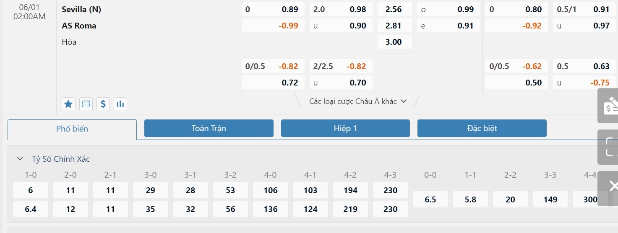Open the bar chart statistics icon
The image size is (618, 233).
point(120,104)
